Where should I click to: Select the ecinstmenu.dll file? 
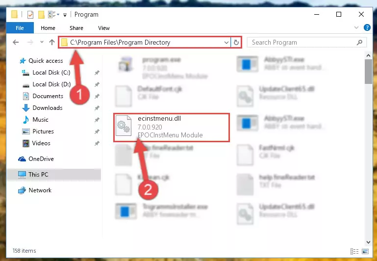coord(172,127)
